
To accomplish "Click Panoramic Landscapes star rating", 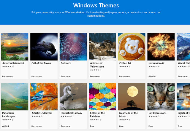I will 7,120.
